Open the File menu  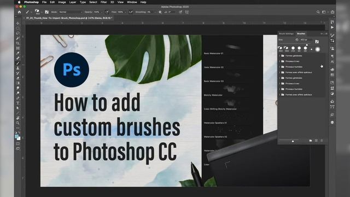point(44,2)
